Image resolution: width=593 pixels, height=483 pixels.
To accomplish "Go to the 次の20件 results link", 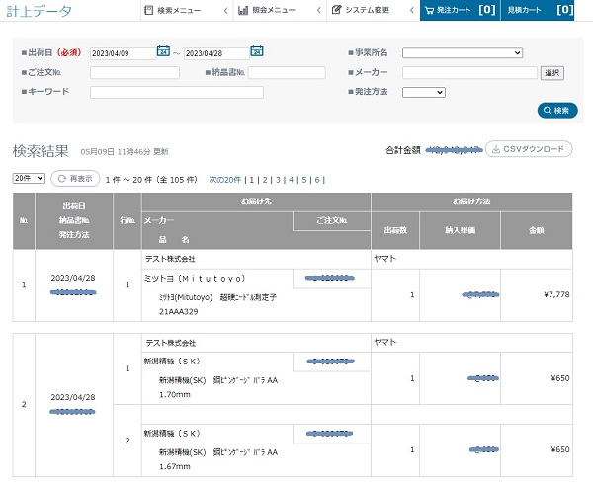I will click(225, 180).
